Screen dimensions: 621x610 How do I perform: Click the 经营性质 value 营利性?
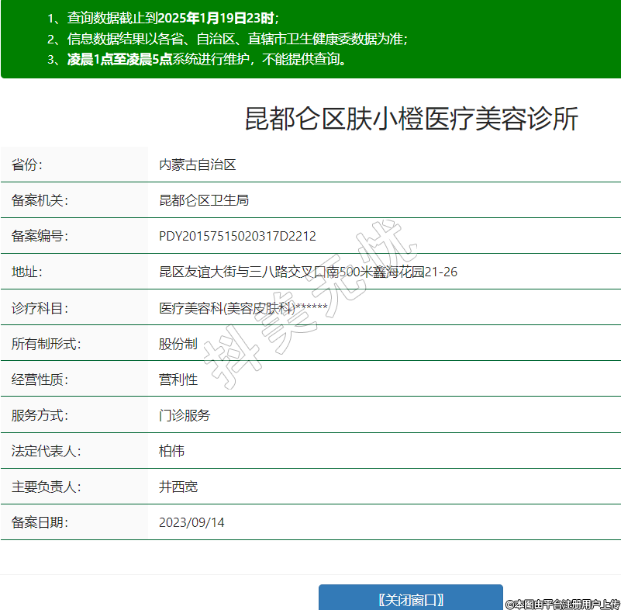(x=178, y=380)
